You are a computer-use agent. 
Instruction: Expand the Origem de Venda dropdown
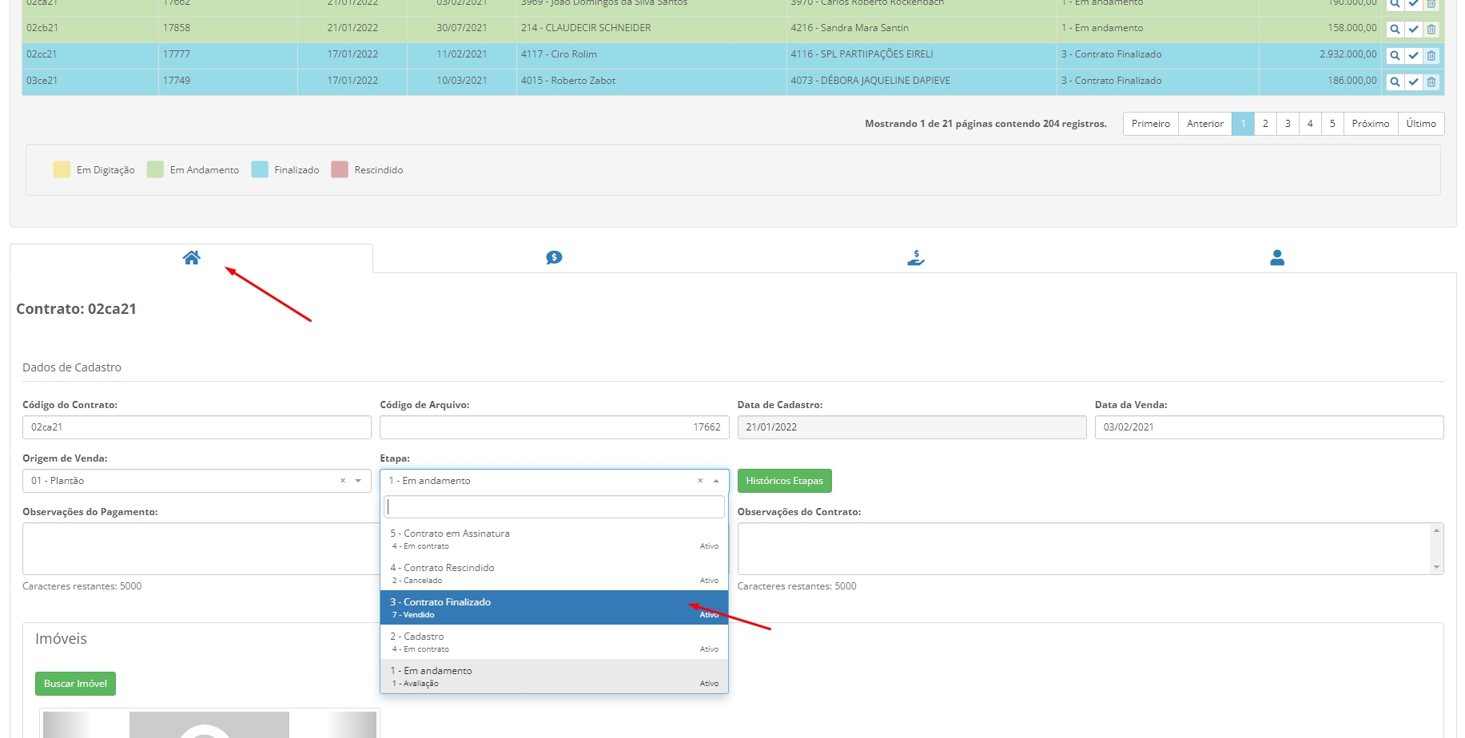(x=358, y=481)
